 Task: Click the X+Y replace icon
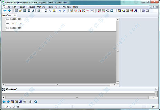coord(88,11)
